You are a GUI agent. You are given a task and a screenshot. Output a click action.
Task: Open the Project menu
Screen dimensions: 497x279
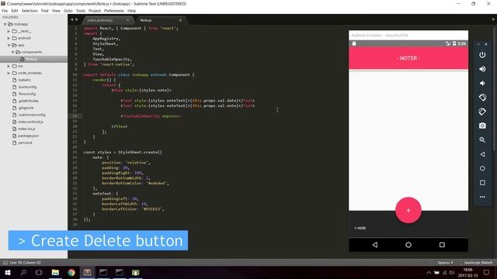(x=95, y=11)
